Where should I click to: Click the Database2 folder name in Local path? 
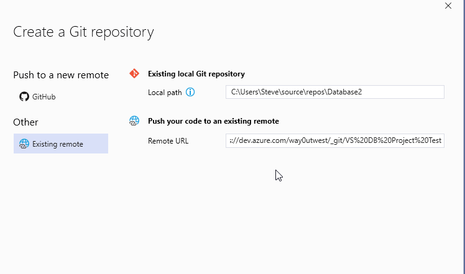(x=346, y=92)
